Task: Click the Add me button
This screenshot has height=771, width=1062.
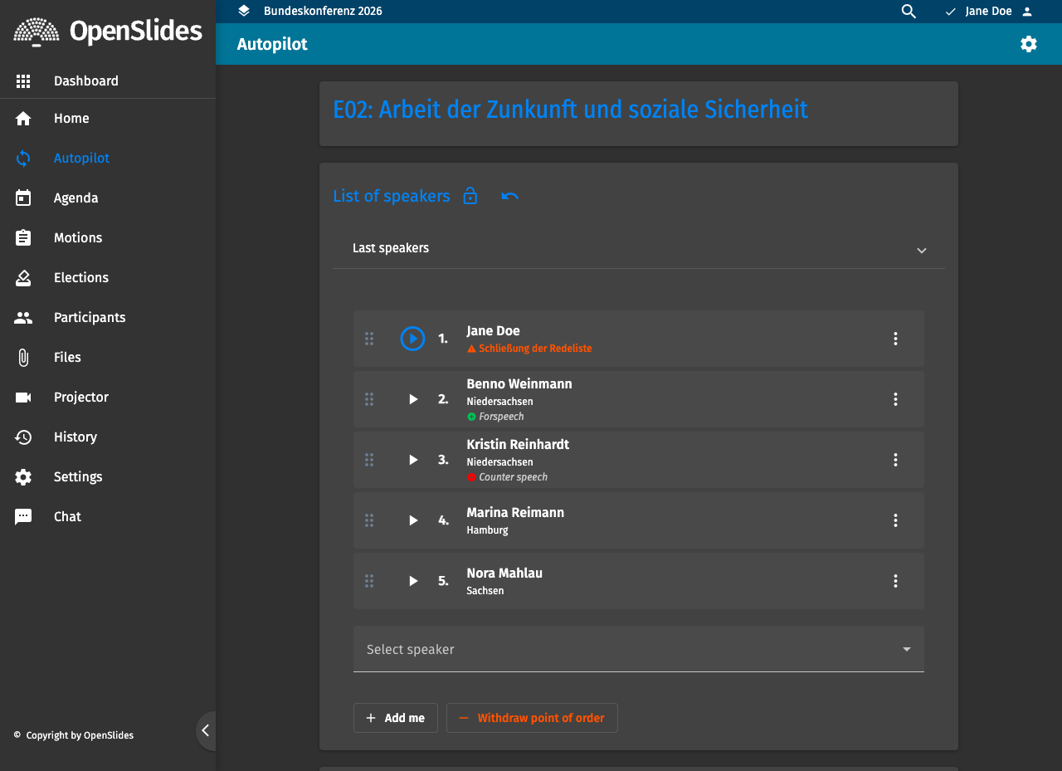Action: click(396, 718)
